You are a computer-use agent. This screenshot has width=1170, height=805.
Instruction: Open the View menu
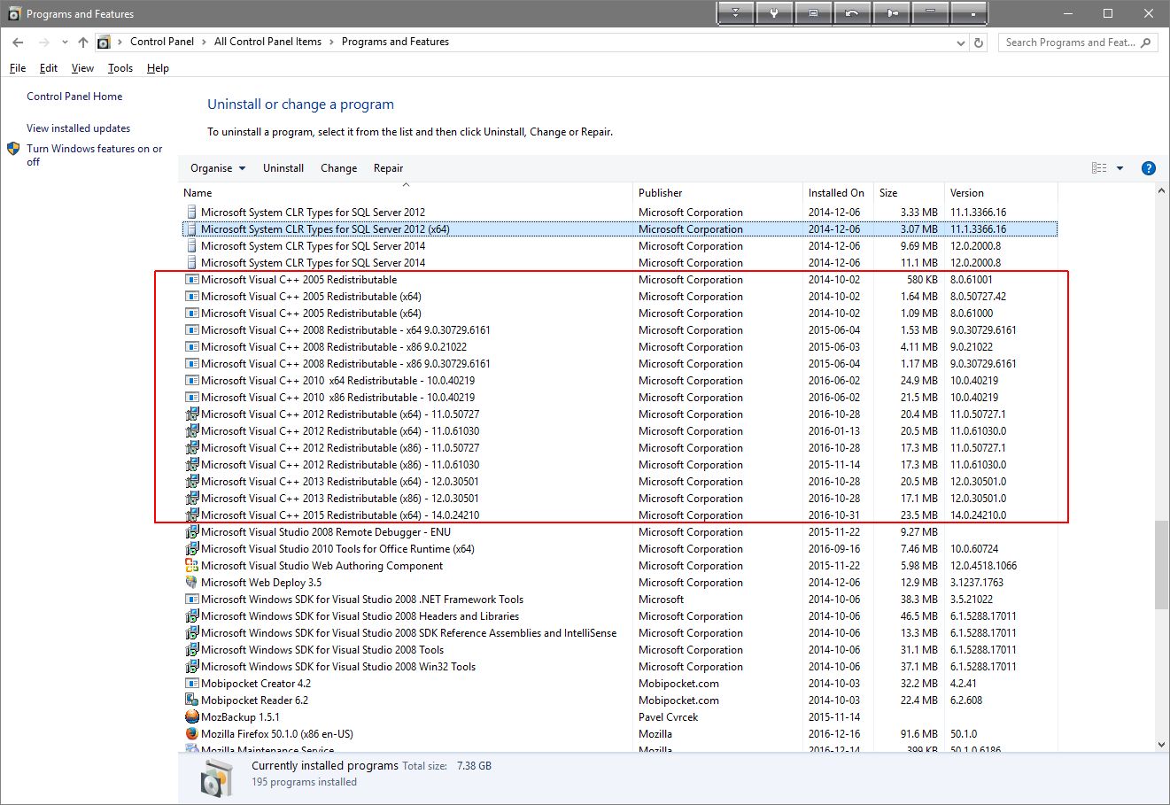(82, 68)
